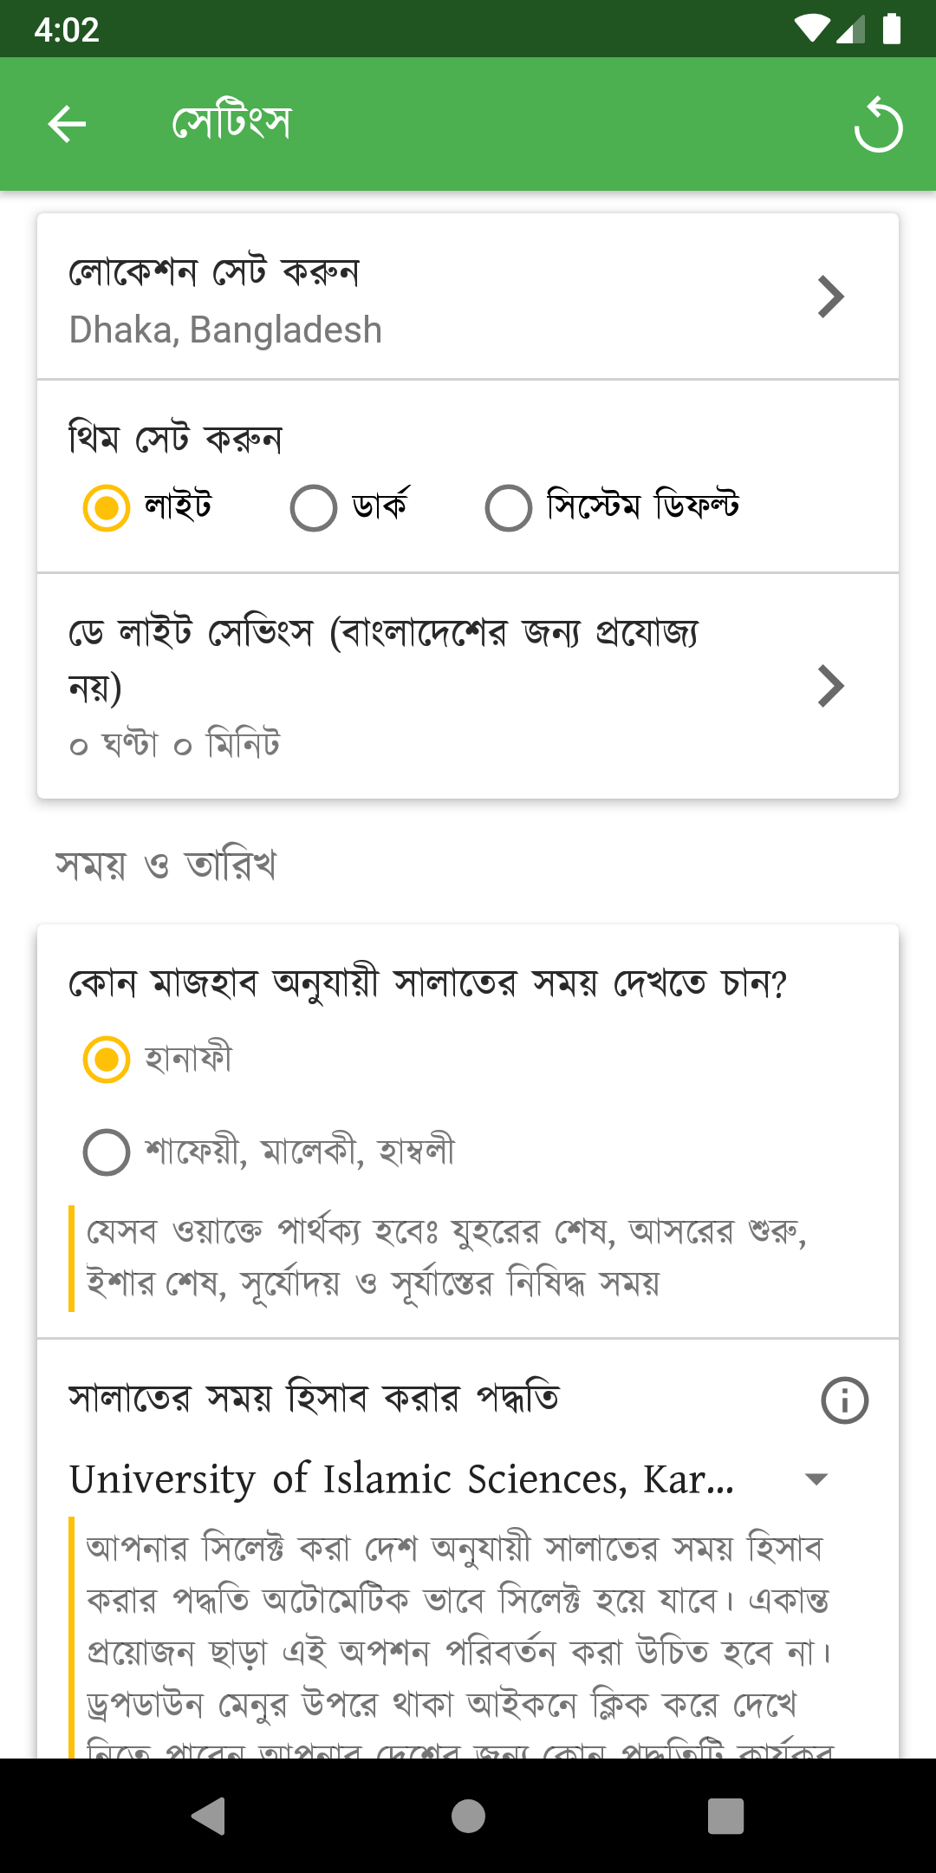Tap the সেটিংস title in the header
The width and height of the screenshot is (936, 1873).
coord(231,124)
